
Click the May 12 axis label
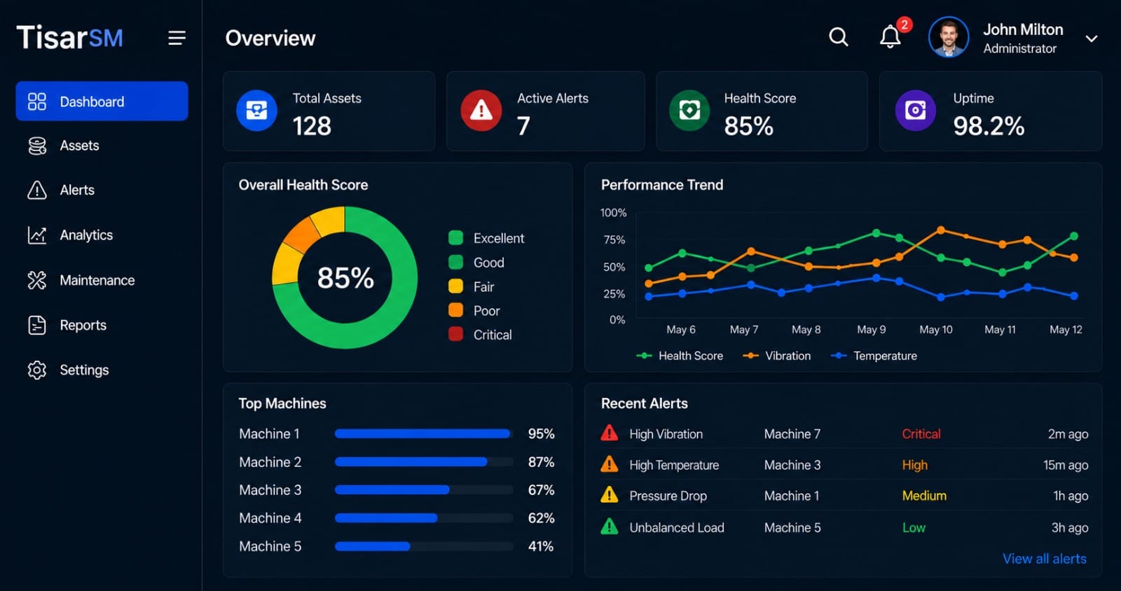click(x=1066, y=330)
